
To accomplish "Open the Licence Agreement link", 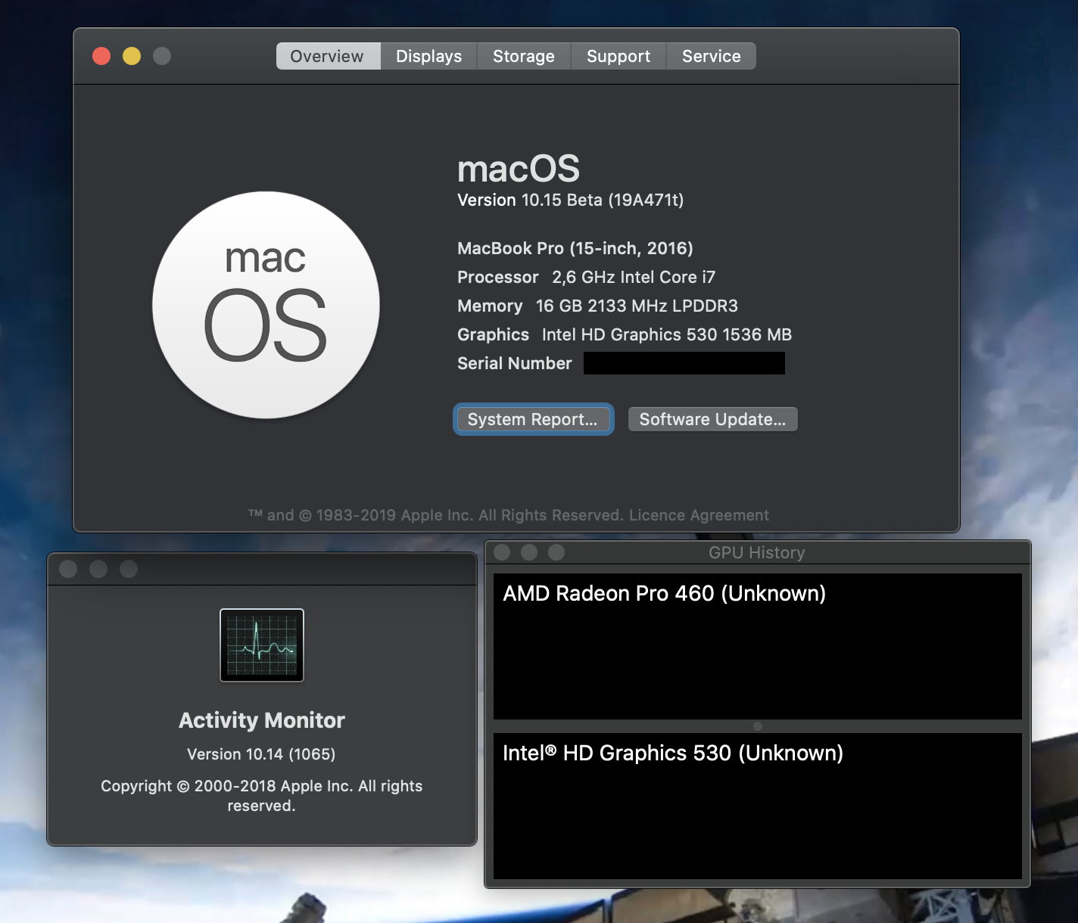I will [x=699, y=515].
